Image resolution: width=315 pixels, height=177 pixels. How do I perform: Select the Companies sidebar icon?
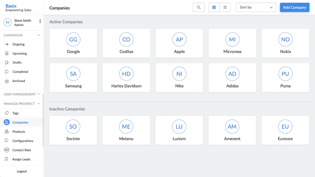(x=7, y=122)
